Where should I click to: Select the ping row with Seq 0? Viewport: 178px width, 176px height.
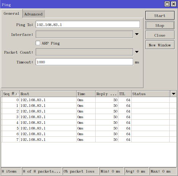89,100
